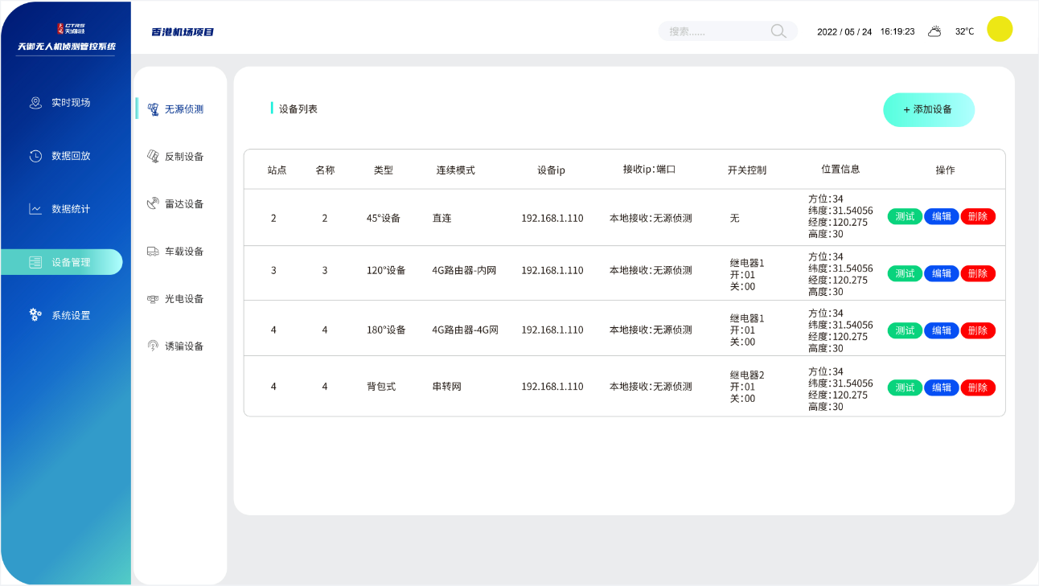Viewport: 1039px width, 586px height.
Task: Click the 站点 column header
Action: point(277,170)
